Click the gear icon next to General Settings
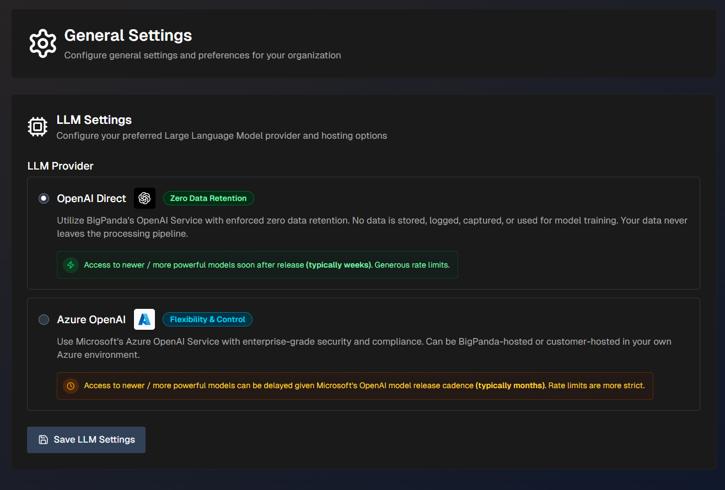 [x=42, y=43]
